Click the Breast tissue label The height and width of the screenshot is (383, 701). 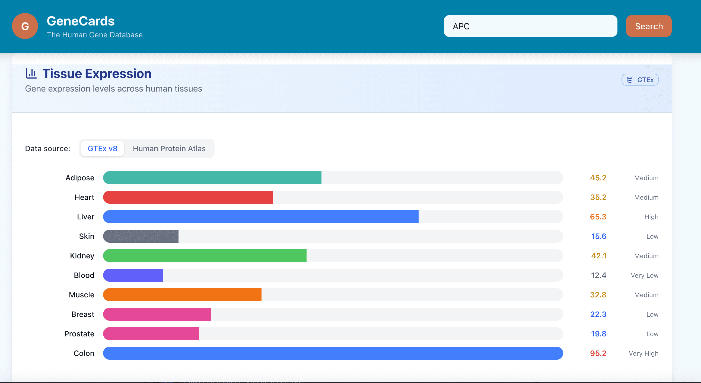click(x=83, y=314)
